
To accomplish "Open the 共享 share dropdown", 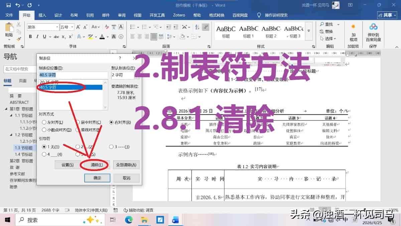I will pos(387,15).
